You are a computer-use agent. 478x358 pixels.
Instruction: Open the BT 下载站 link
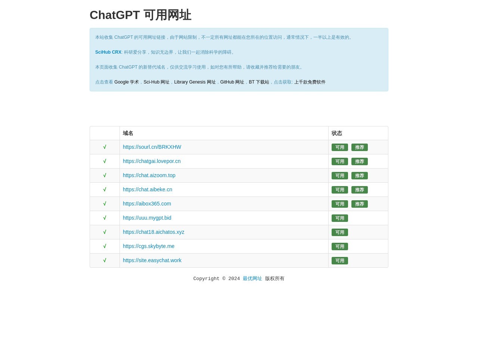[259, 82]
